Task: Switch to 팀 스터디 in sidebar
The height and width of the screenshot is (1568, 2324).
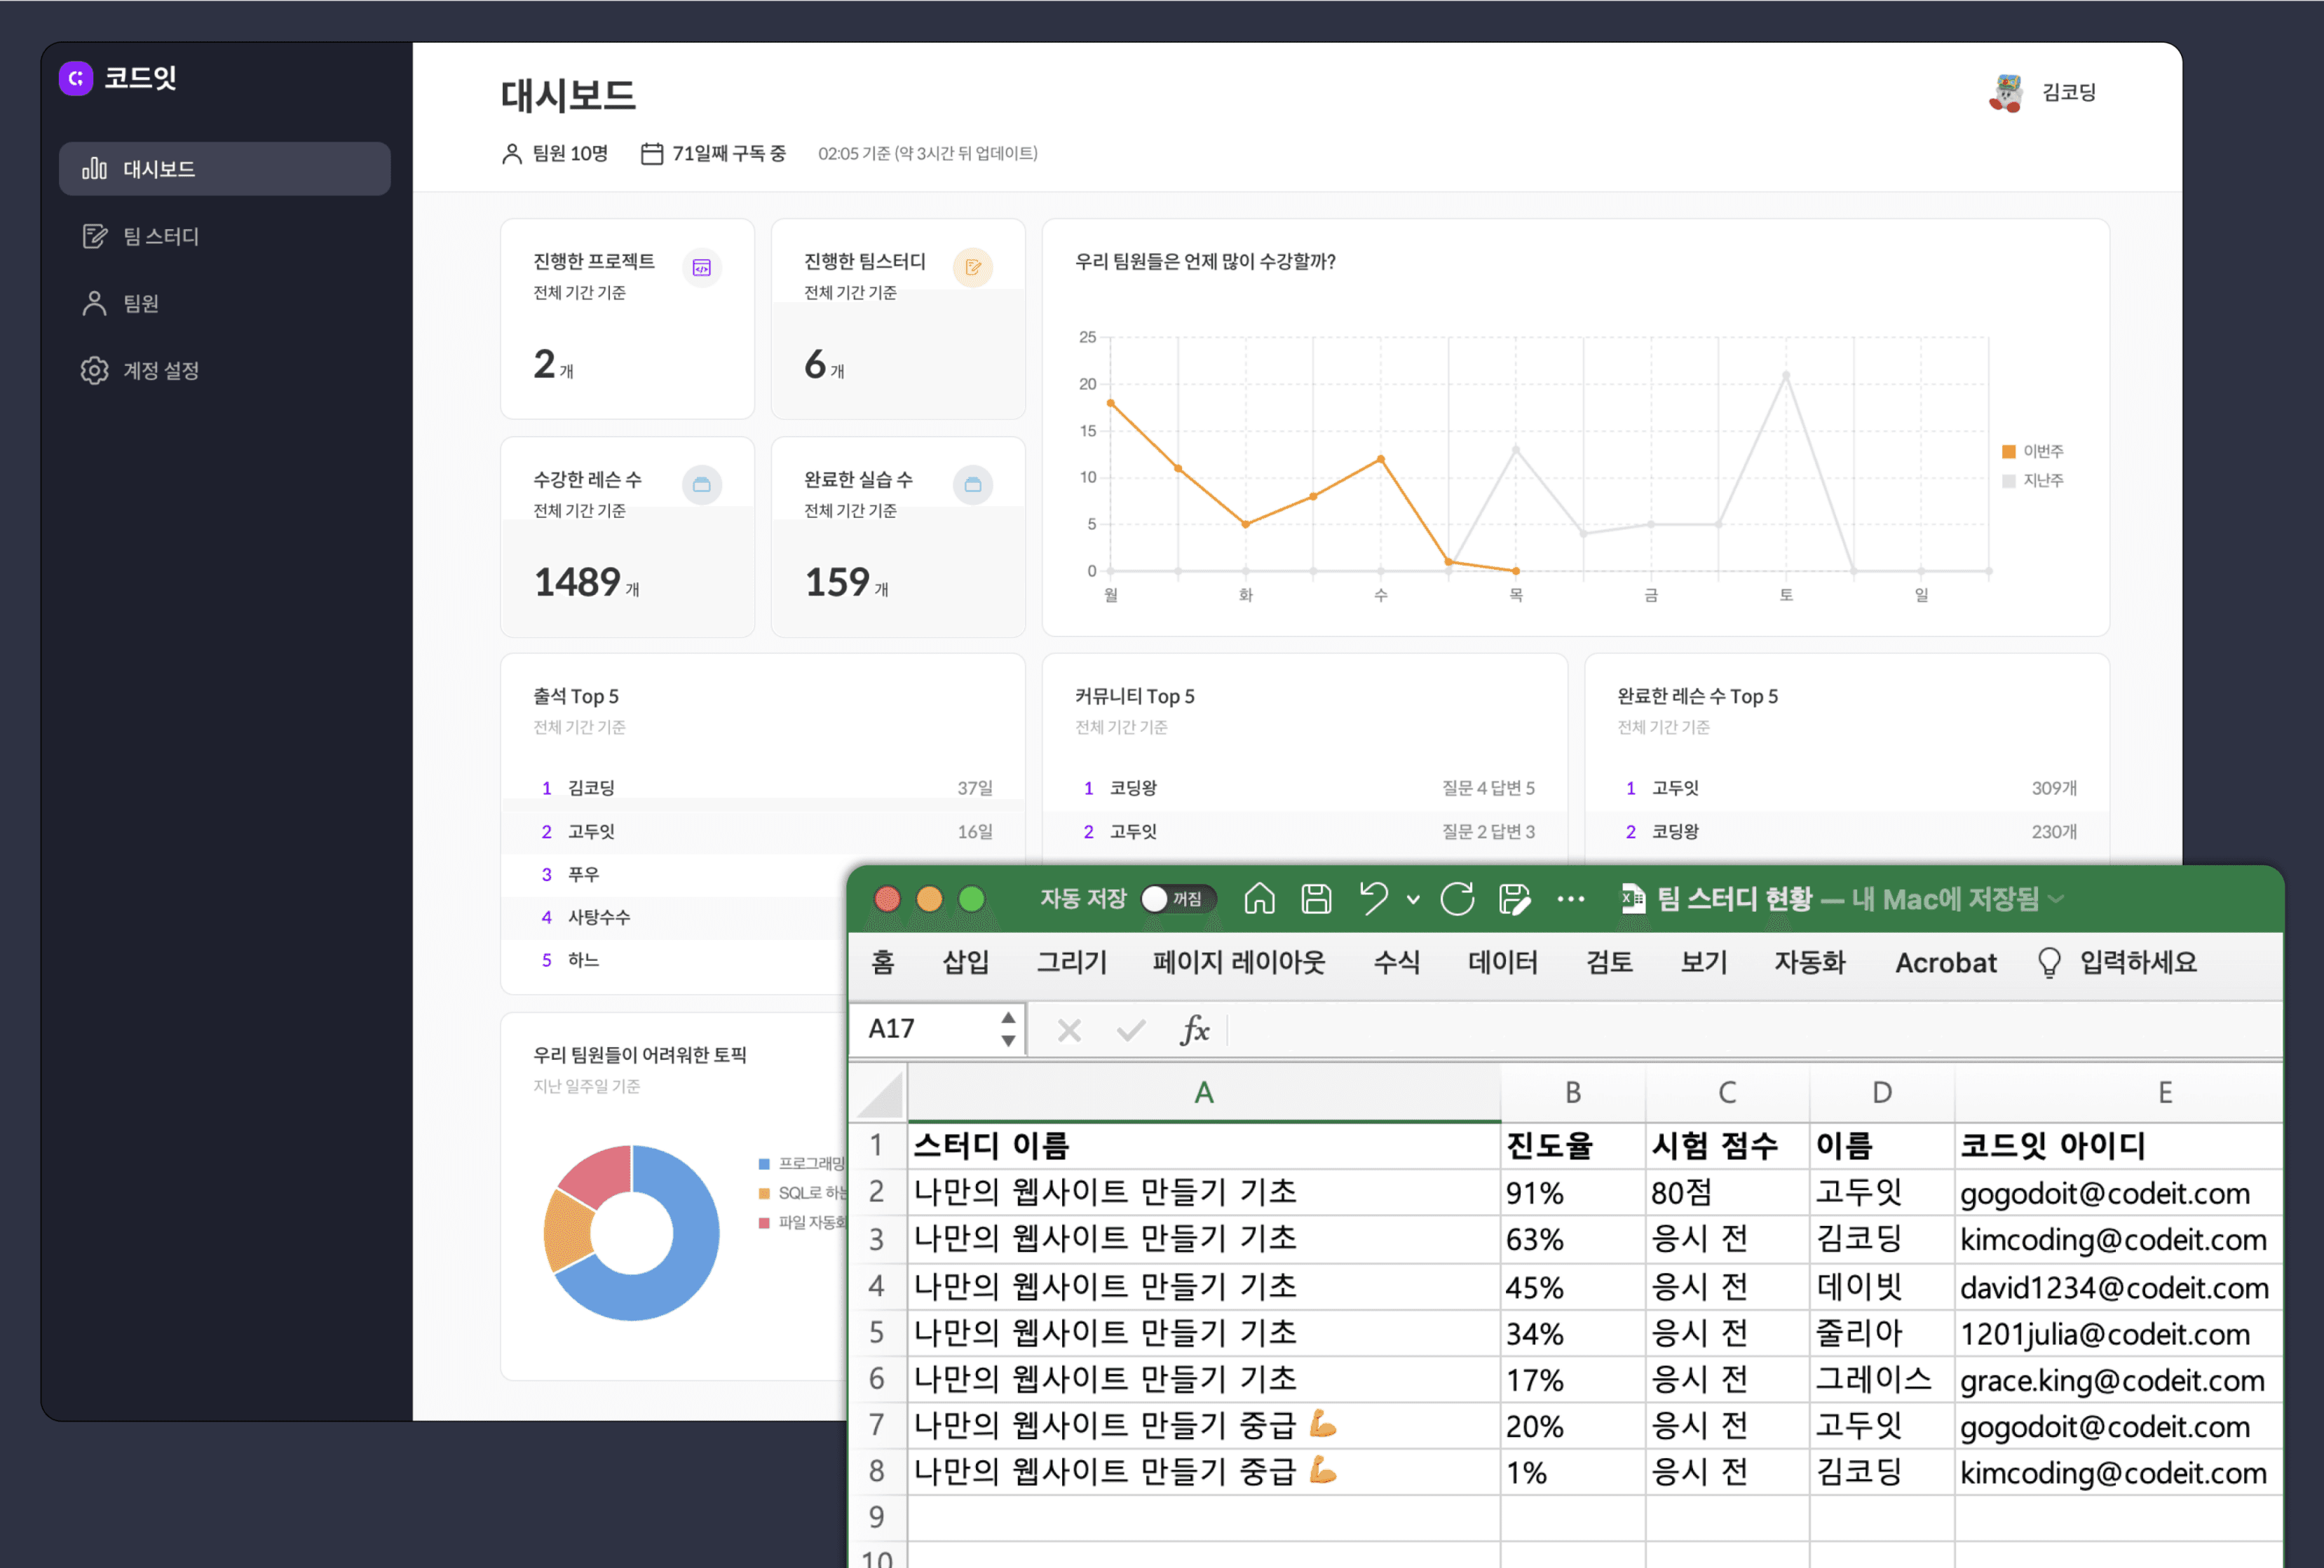Action: tap(160, 236)
